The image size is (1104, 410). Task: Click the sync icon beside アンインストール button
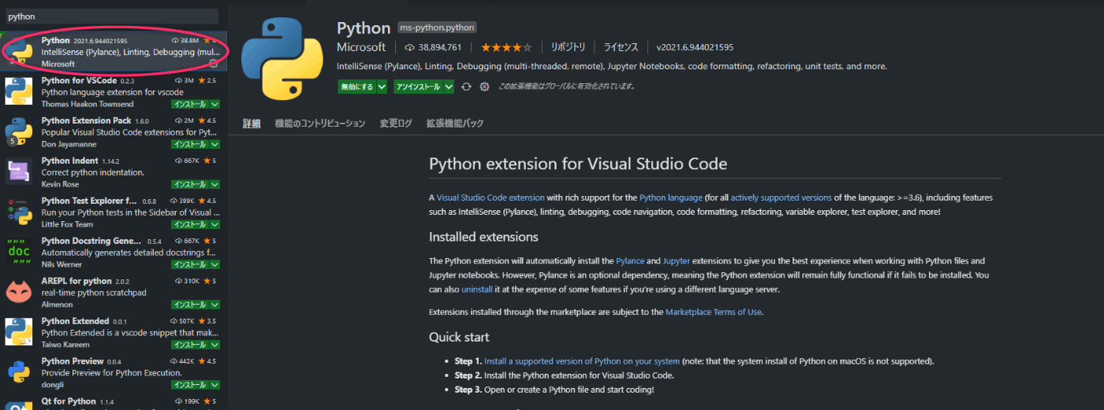466,87
